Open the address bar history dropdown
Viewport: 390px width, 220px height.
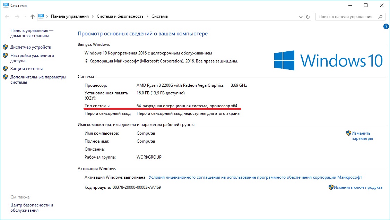300,16
